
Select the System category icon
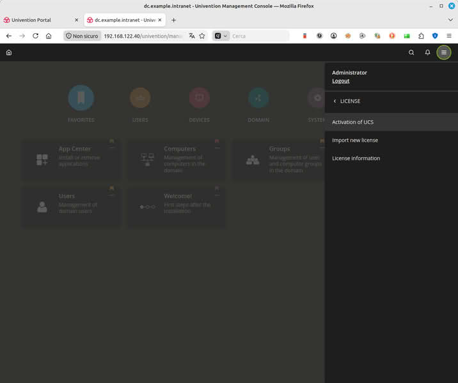point(317,98)
